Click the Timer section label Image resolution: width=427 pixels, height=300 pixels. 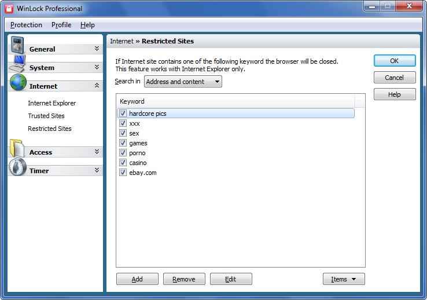click(x=39, y=171)
